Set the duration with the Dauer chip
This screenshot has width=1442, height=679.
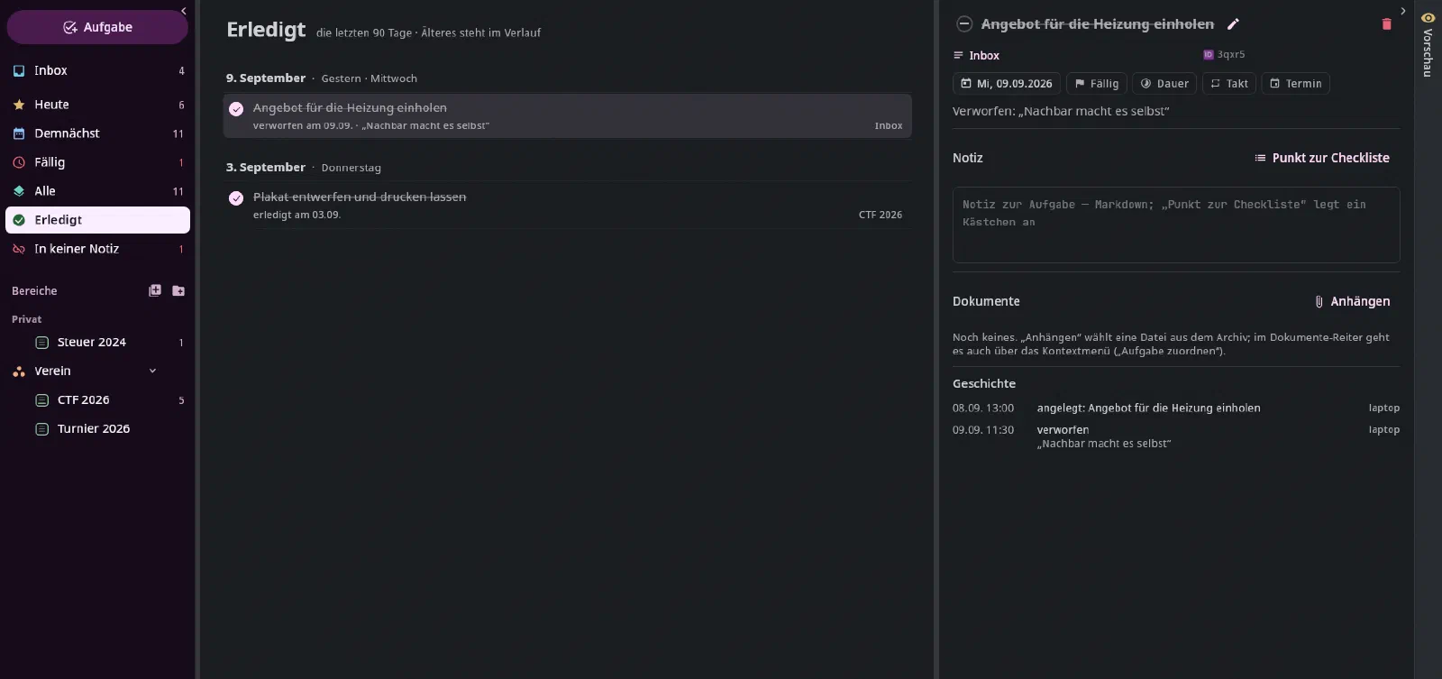(x=1164, y=84)
